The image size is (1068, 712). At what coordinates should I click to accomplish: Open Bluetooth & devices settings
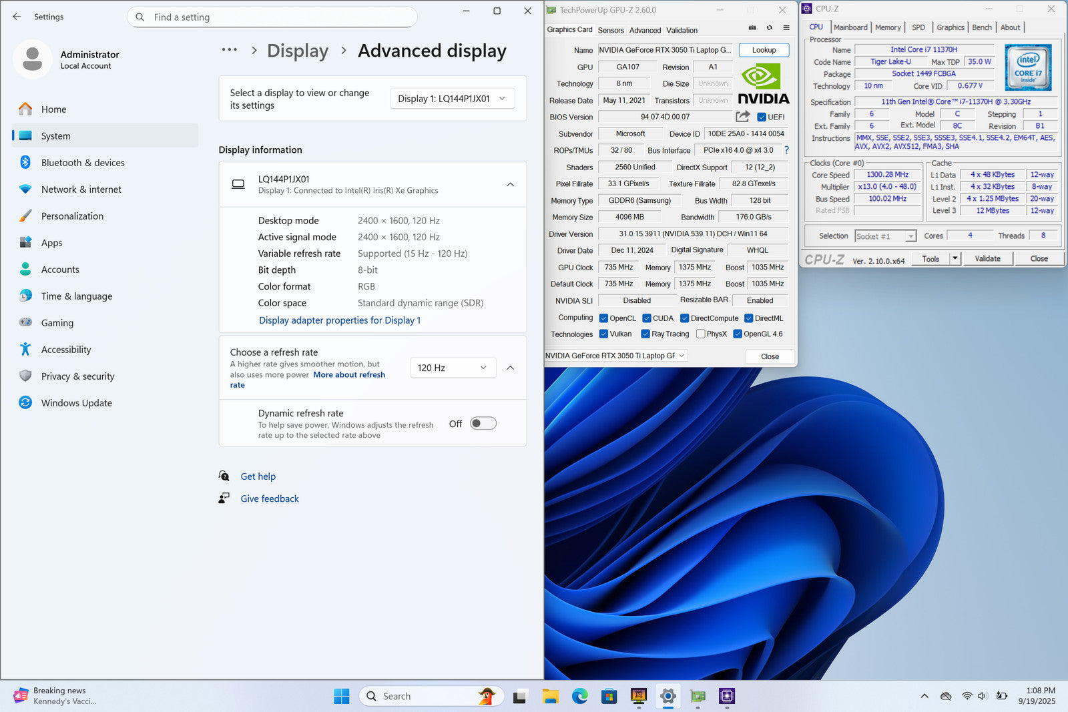83,163
